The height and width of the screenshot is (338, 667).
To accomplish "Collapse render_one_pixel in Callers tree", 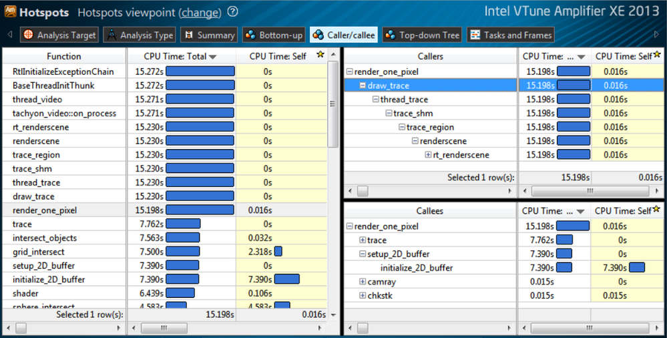I will 349,71.
